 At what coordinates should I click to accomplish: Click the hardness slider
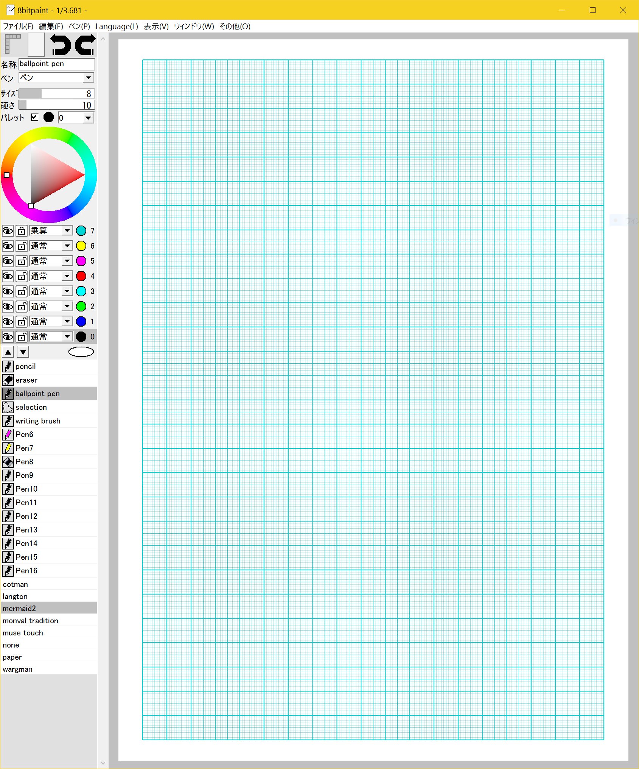click(57, 105)
